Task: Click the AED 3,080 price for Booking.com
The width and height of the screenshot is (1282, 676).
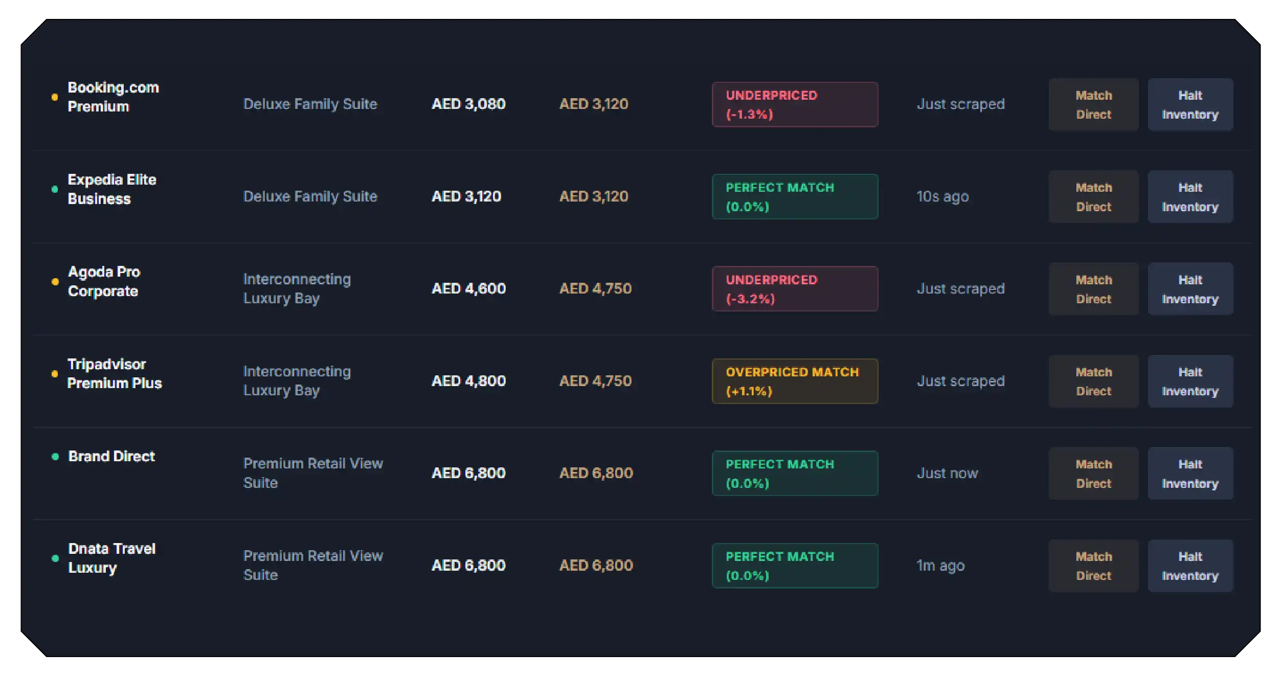Action: pyautogui.click(x=468, y=104)
